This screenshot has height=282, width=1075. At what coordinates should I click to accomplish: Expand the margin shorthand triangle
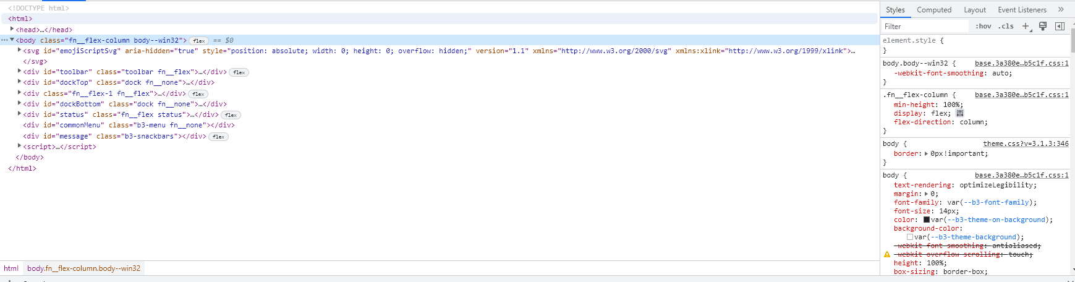(x=926, y=194)
